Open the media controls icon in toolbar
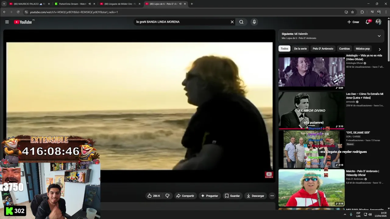Image resolution: width=390 pixels, height=219 pixels. coord(372,12)
